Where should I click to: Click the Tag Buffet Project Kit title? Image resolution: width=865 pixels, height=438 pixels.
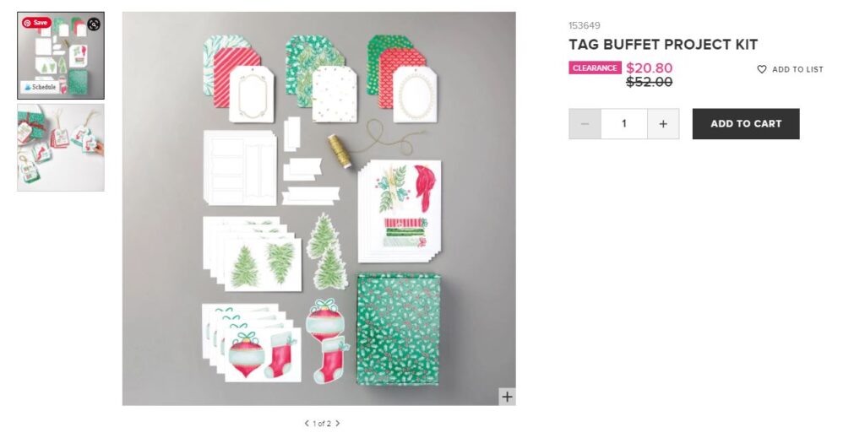pos(663,45)
